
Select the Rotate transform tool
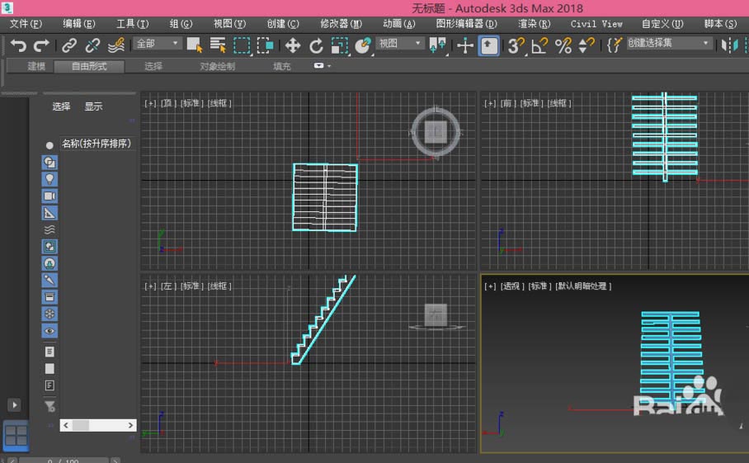(316, 45)
